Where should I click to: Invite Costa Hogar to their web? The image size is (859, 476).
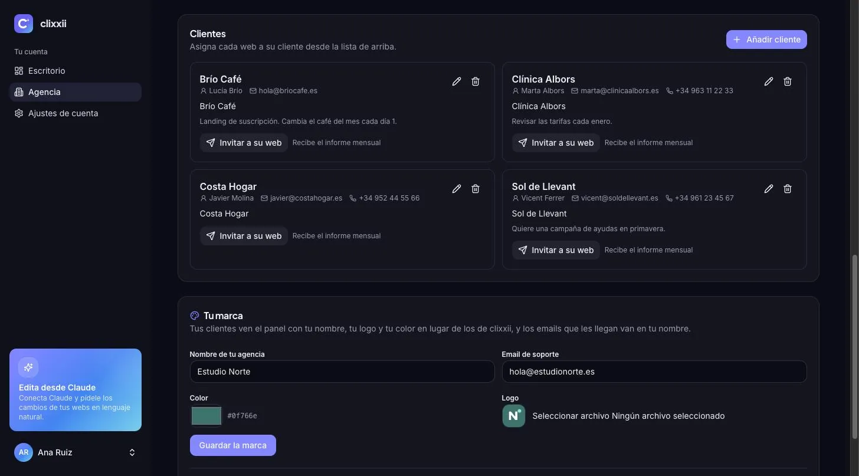[x=244, y=236]
